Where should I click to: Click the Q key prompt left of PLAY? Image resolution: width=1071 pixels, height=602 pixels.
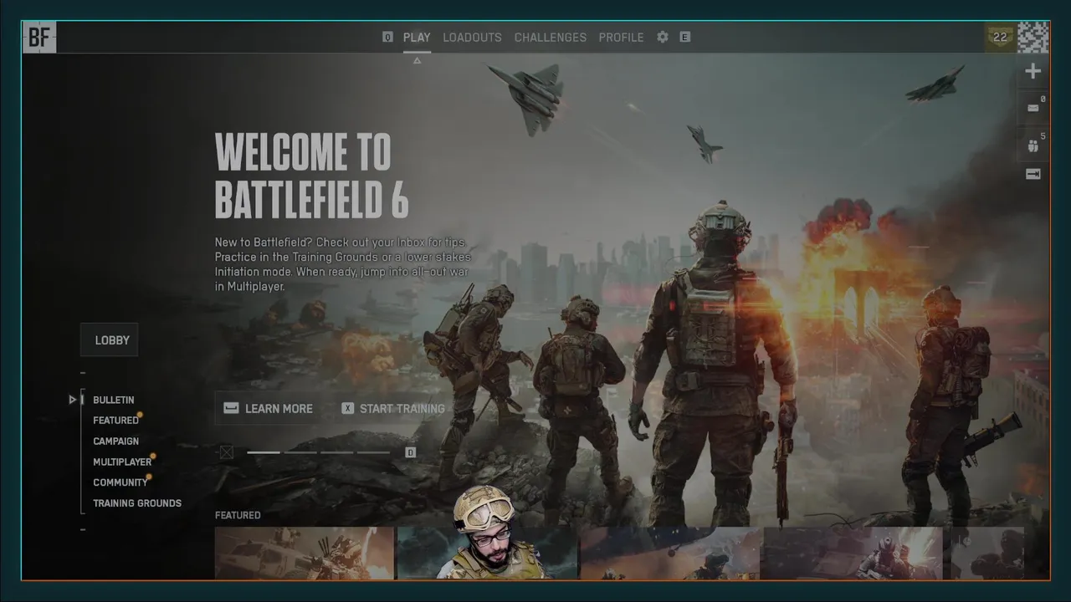click(x=387, y=37)
